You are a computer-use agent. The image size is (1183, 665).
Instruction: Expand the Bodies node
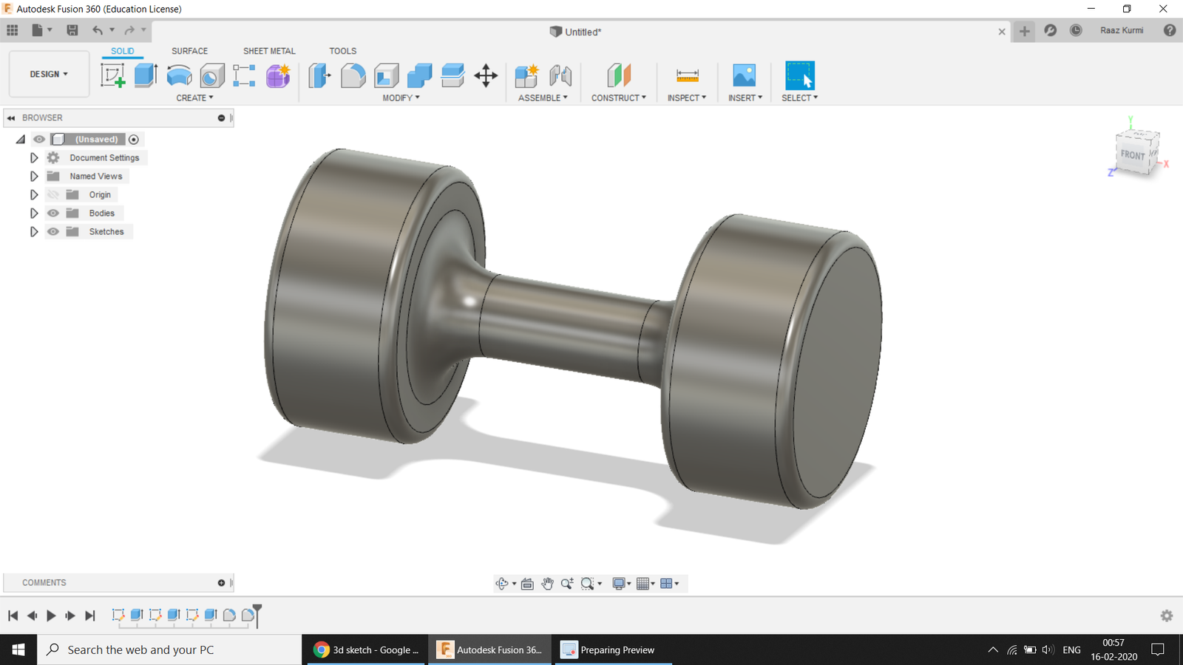tap(34, 213)
